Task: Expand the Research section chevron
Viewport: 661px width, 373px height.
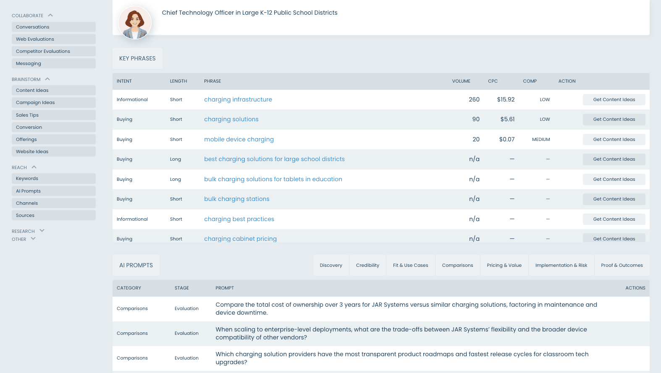Action: [42, 230]
